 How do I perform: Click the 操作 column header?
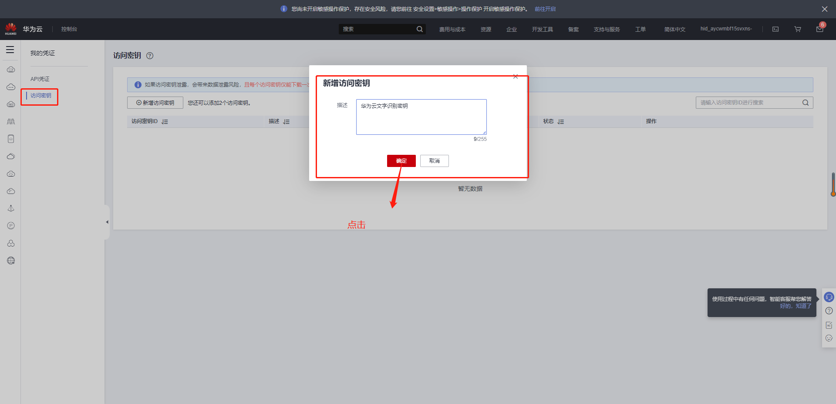pyautogui.click(x=651, y=121)
